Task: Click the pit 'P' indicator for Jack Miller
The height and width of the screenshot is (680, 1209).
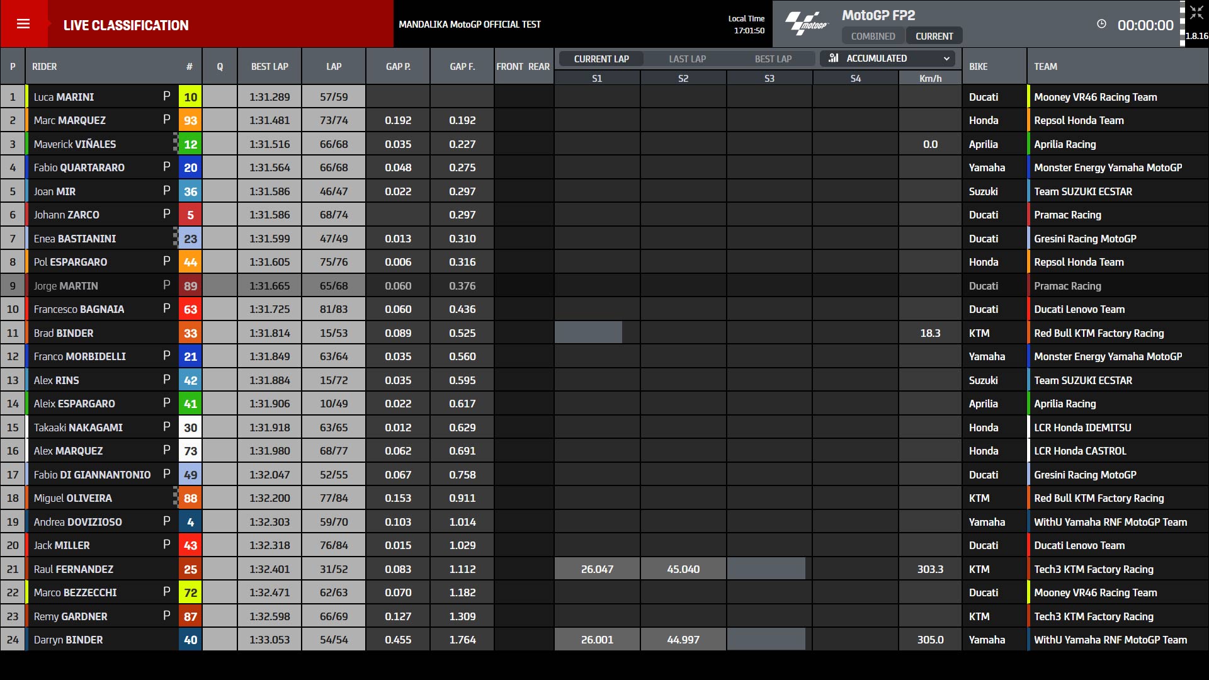Action: coord(167,545)
